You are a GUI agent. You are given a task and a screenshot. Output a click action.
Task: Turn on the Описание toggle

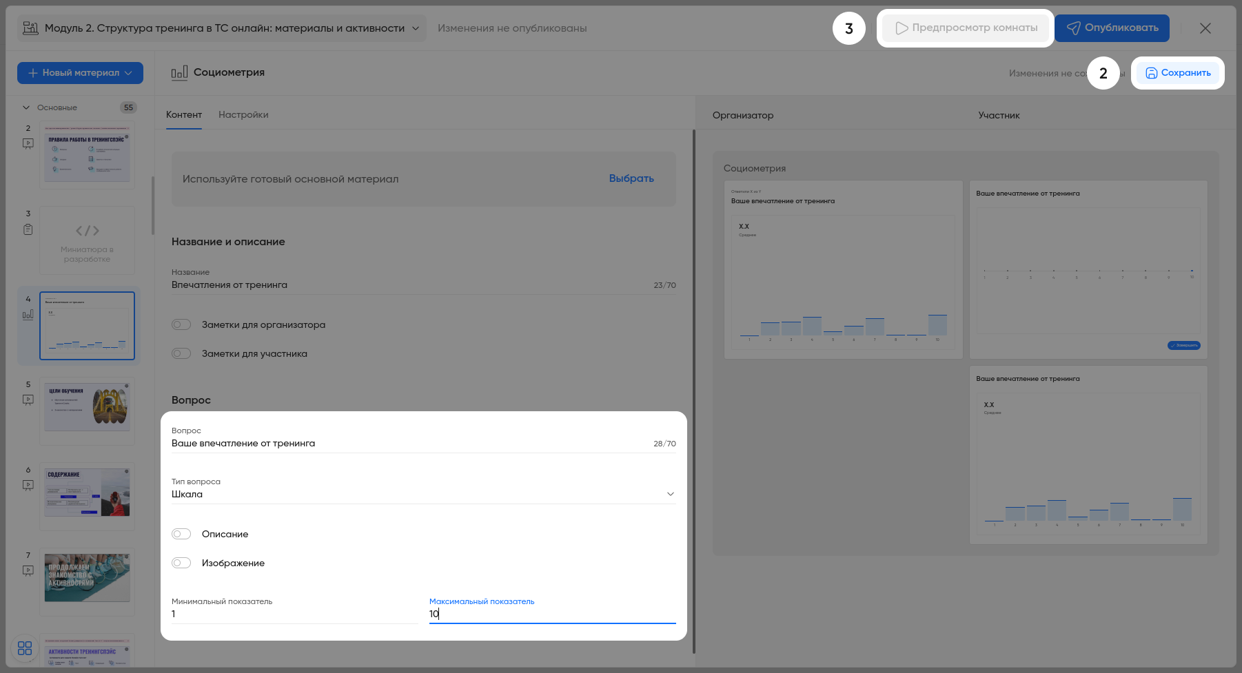[x=181, y=534]
